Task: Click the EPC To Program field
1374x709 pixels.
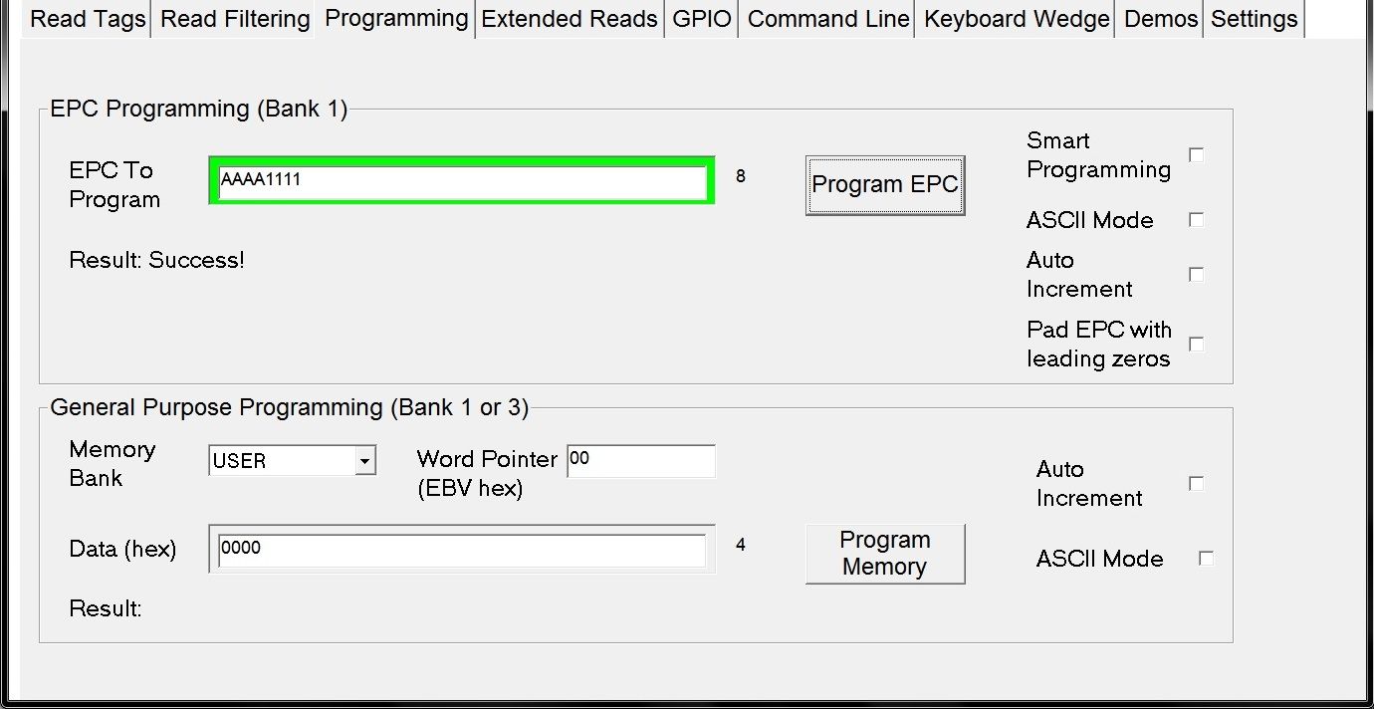Action: 462,181
